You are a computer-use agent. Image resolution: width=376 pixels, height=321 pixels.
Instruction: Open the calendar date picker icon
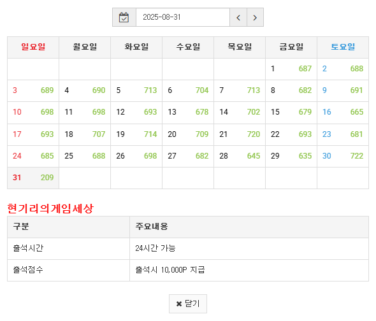[124, 17]
